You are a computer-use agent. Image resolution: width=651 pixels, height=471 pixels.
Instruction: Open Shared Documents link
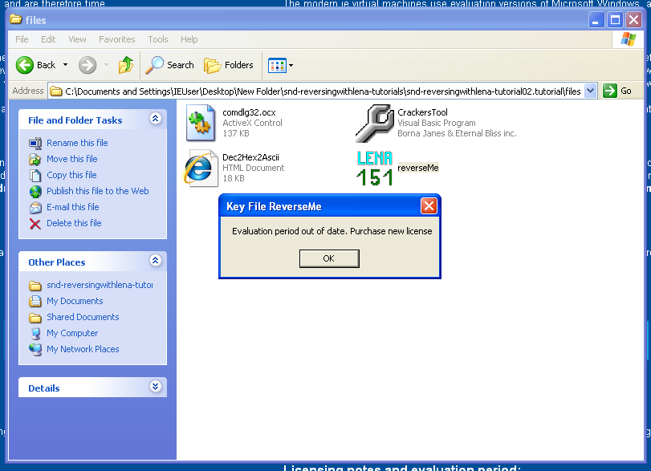tap(83, 317)
